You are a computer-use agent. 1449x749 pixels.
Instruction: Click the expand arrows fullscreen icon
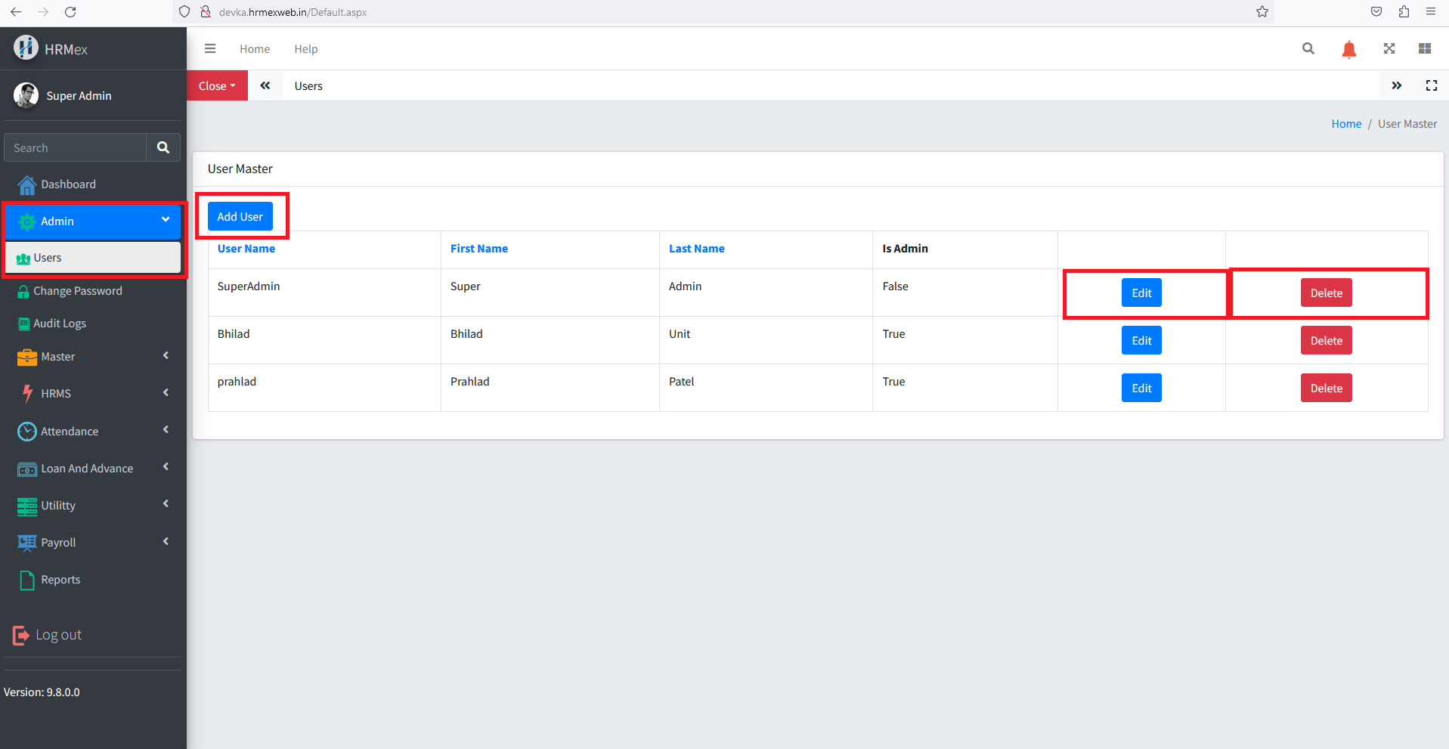coord(1389,49)
